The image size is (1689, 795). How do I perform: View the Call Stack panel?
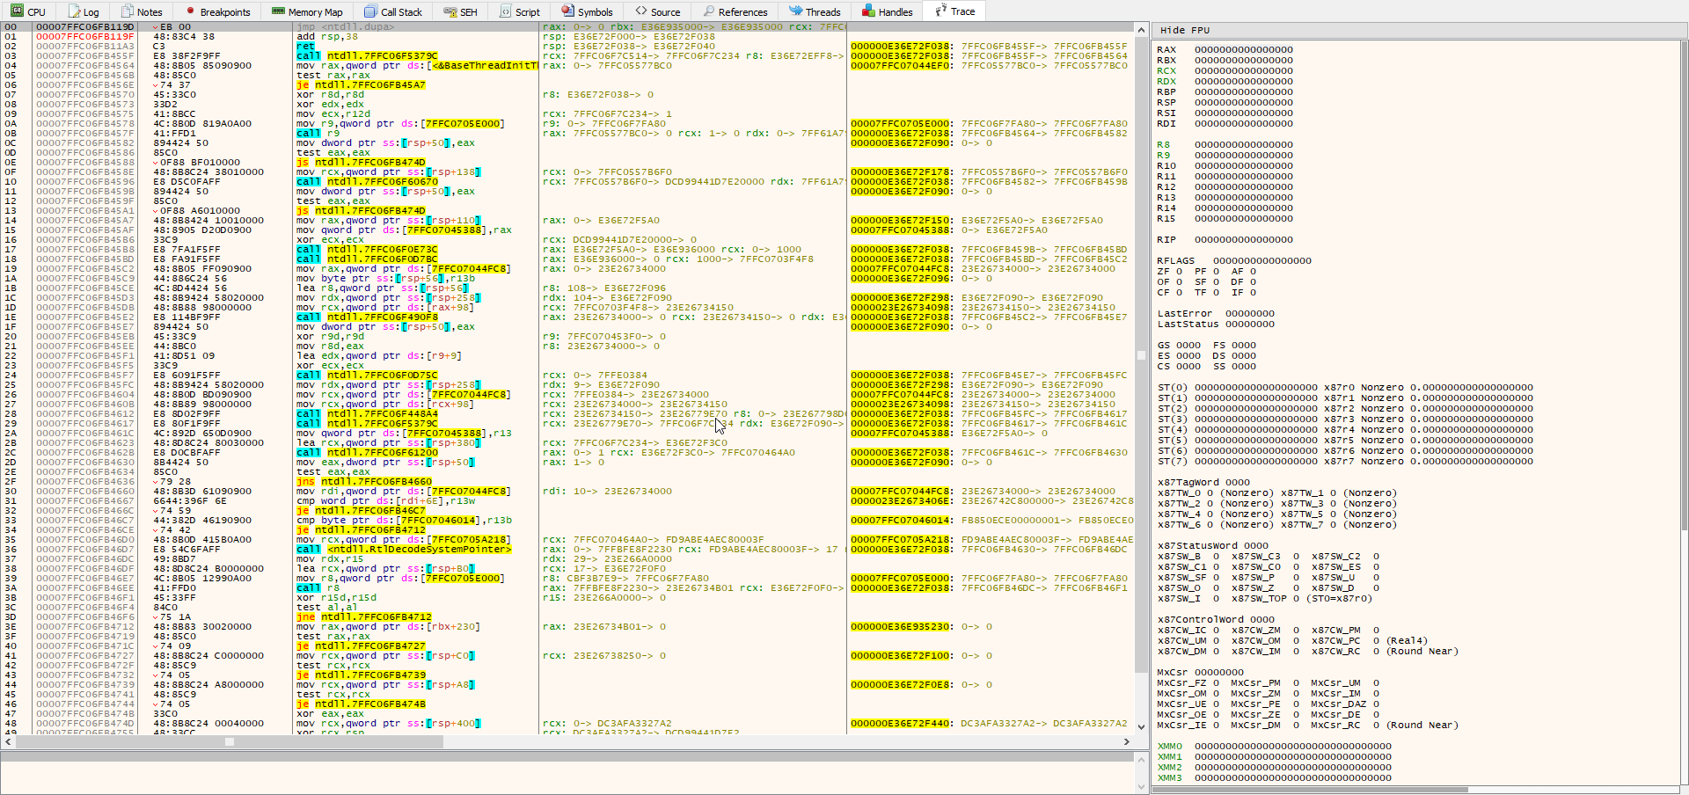click(x=393, y=11)
